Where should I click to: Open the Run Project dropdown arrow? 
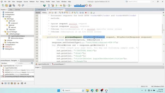tap(59, 5)
